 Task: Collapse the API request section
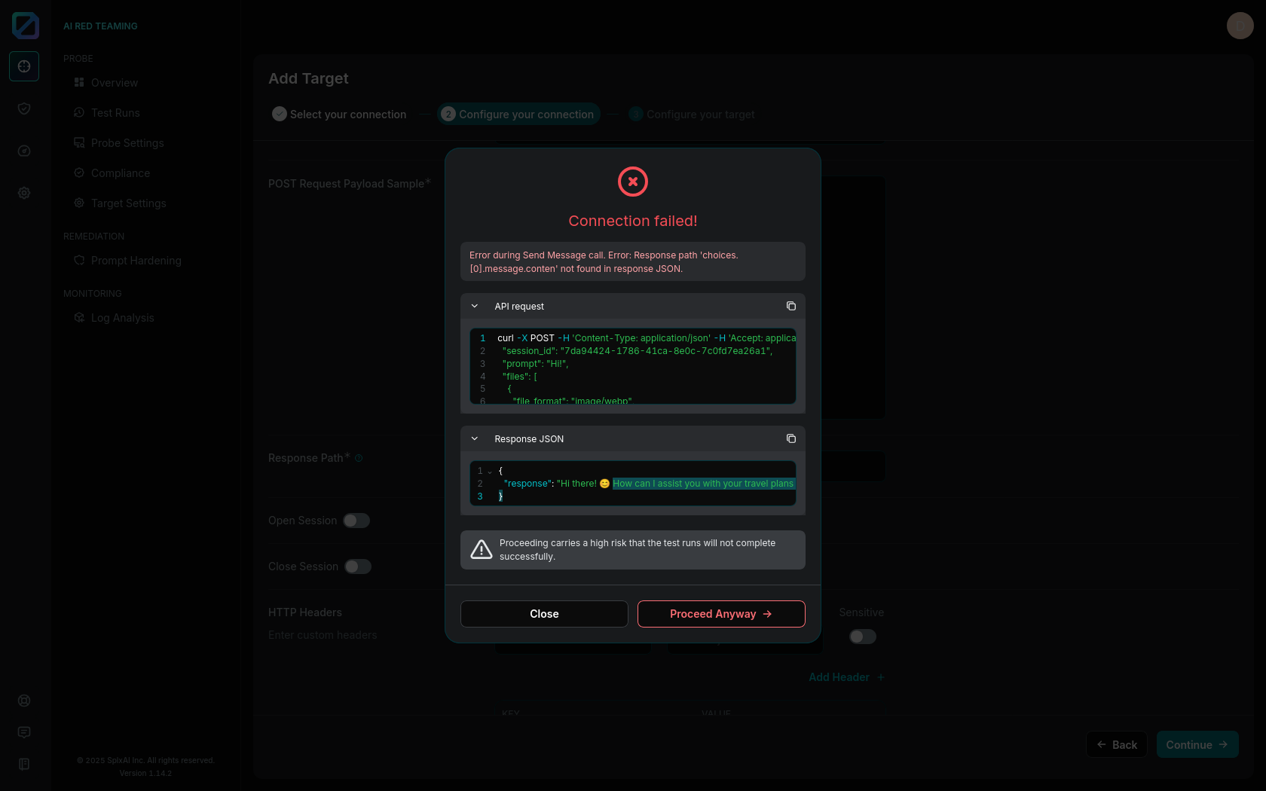click(x=475, y=306)
